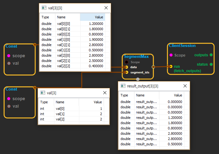
Task: Close the result_output[3][3] window
Action: coord(185,86)
